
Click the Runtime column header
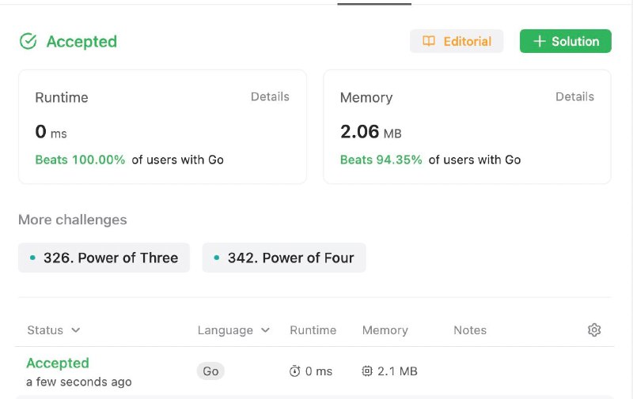click(313, 330)
